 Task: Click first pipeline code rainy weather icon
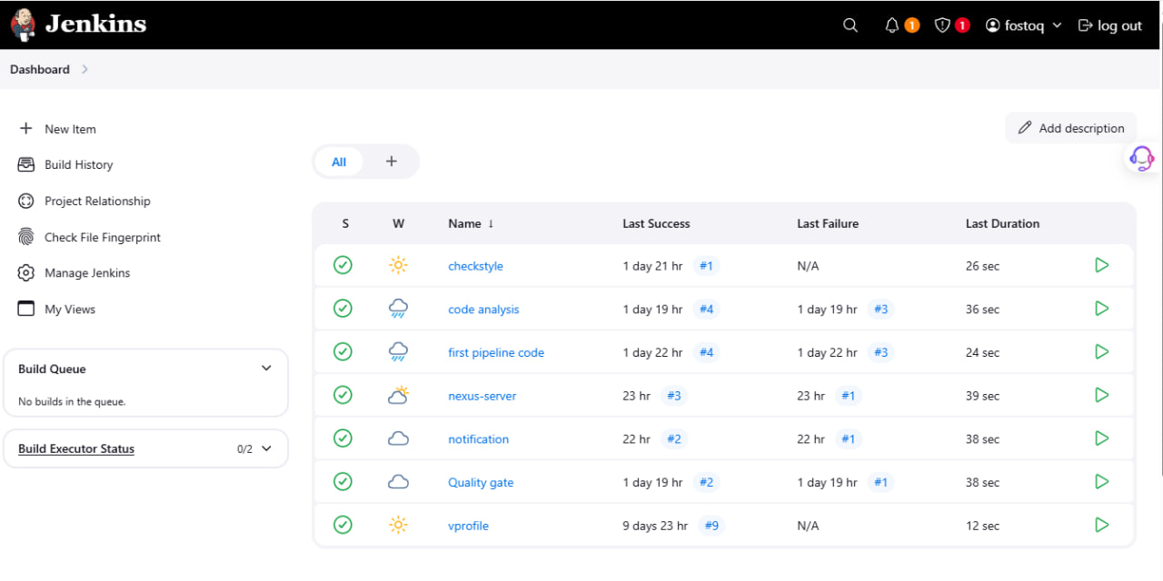[398, 352]
